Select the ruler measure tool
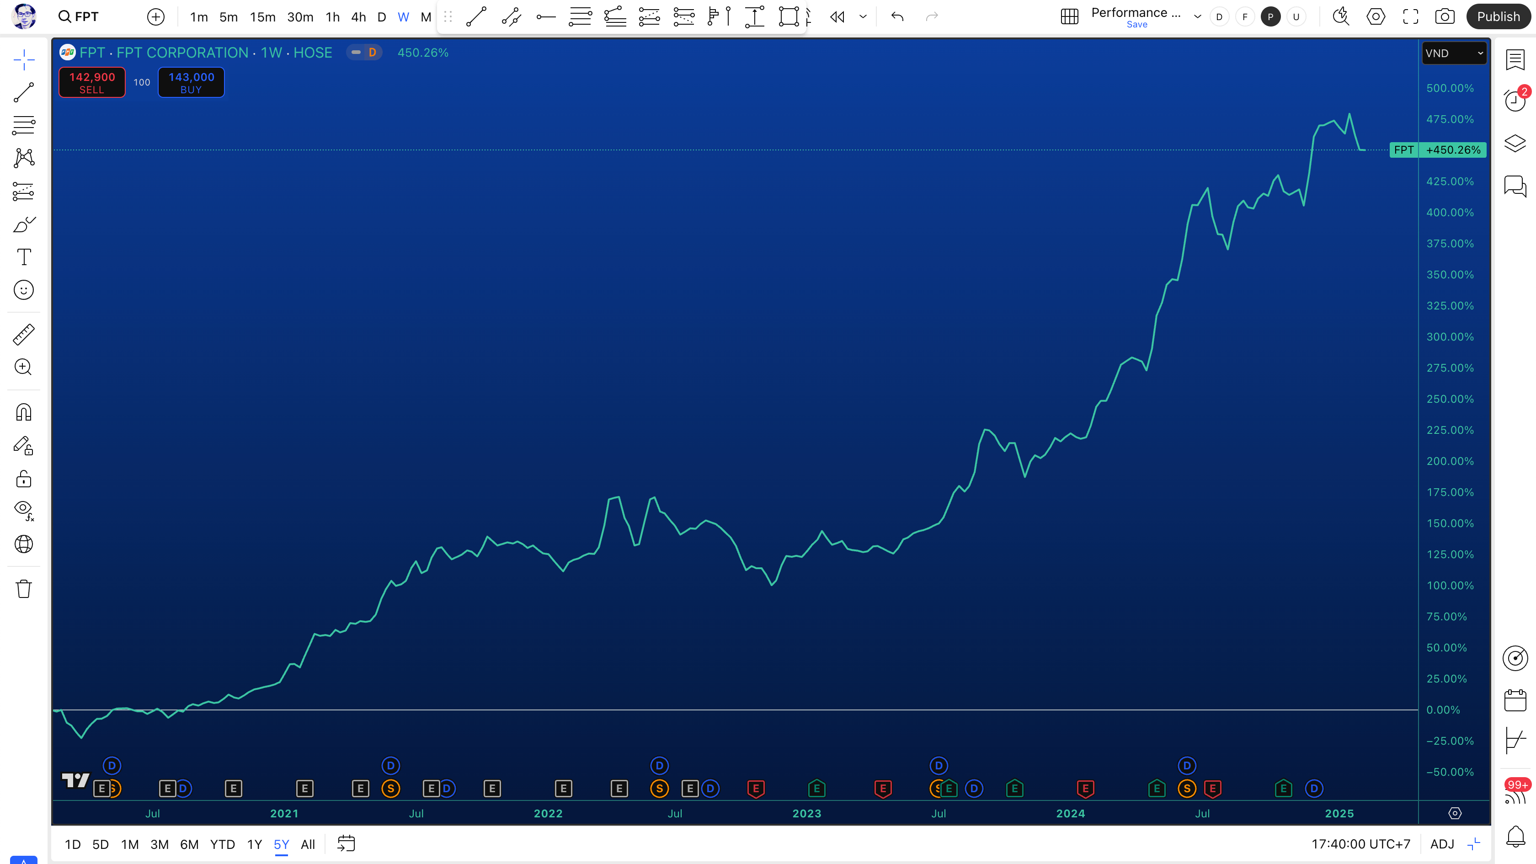This screenshot has width=1536, height=864. [24, 335]
